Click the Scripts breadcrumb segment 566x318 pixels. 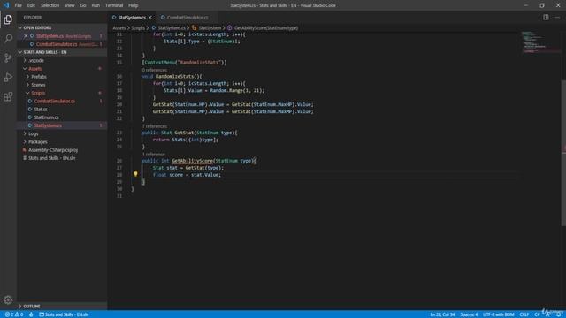(x=138, y=27)
